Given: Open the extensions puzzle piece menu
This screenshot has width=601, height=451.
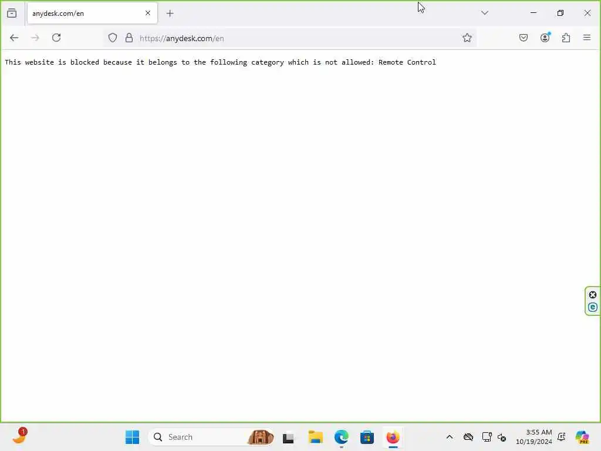Looking at the screenshot, I should pyautogui.click(x=566, y=38).
